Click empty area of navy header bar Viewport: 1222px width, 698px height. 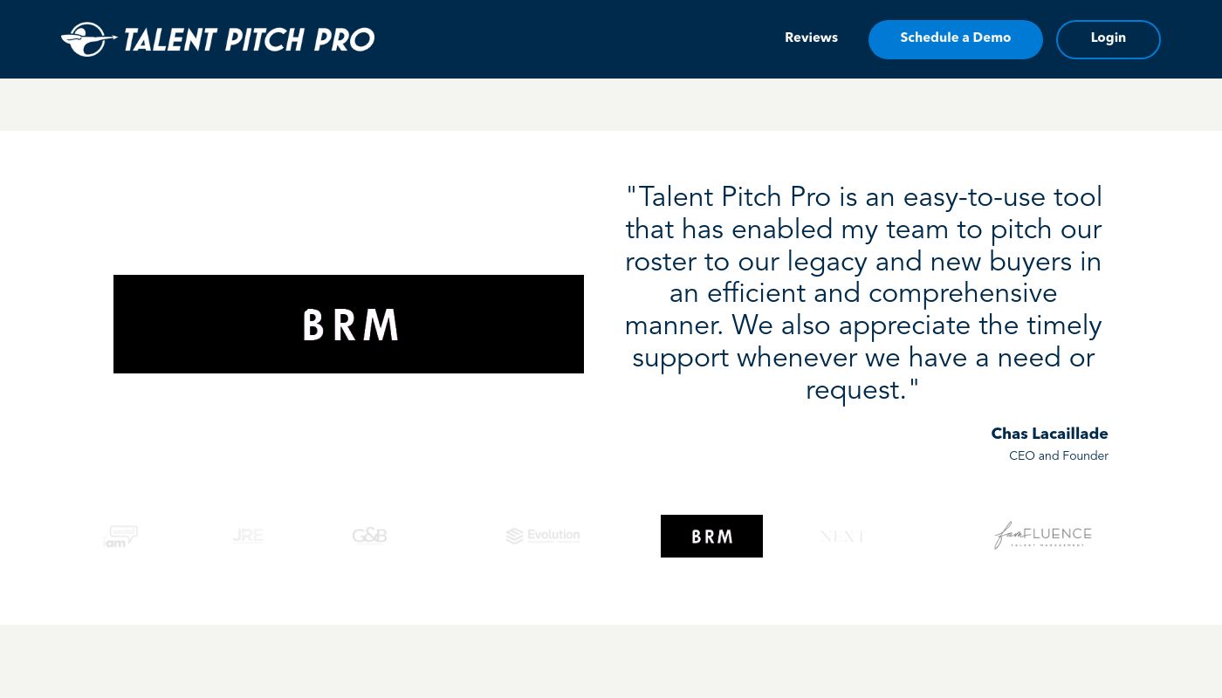point(576,39)
